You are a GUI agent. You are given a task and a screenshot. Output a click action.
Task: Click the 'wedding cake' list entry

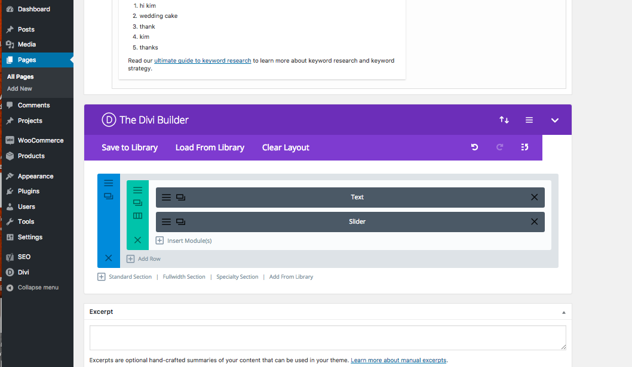coord(158,16)
